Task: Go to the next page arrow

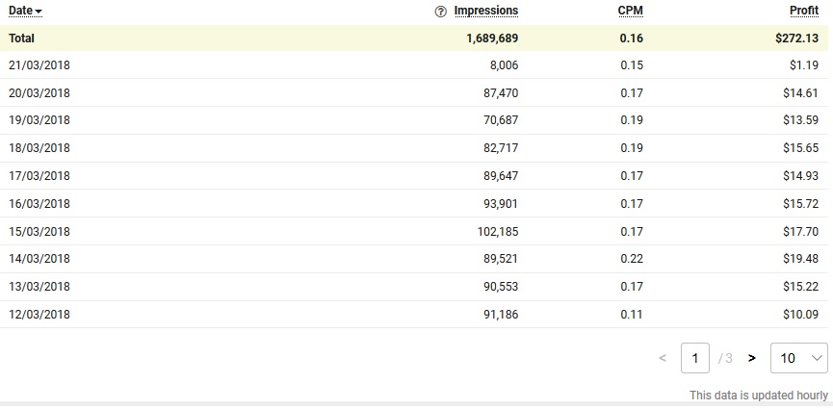Action: coord(751,358)
